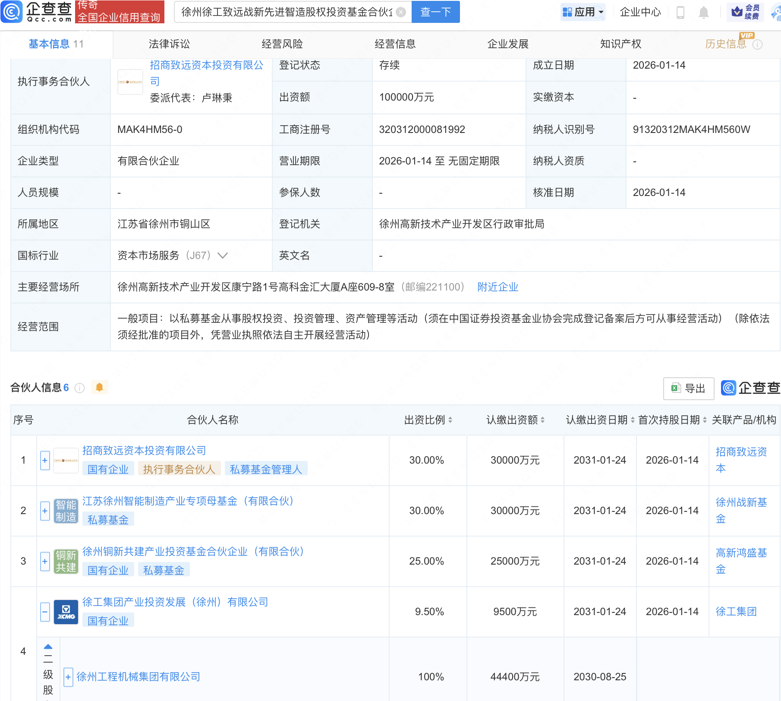Expand the 国标行业 industry chevron
Viewport: 781px width, 701px height.
click(x=223, y=256)
